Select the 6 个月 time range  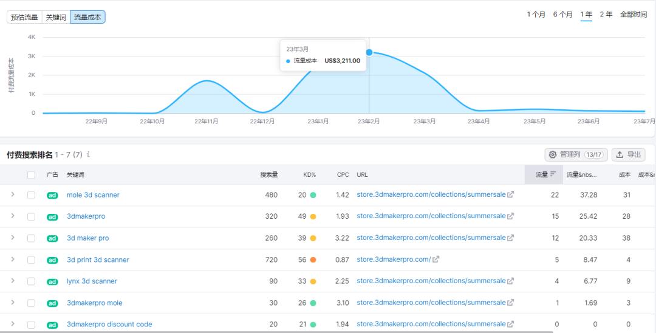tap(562, 15)
